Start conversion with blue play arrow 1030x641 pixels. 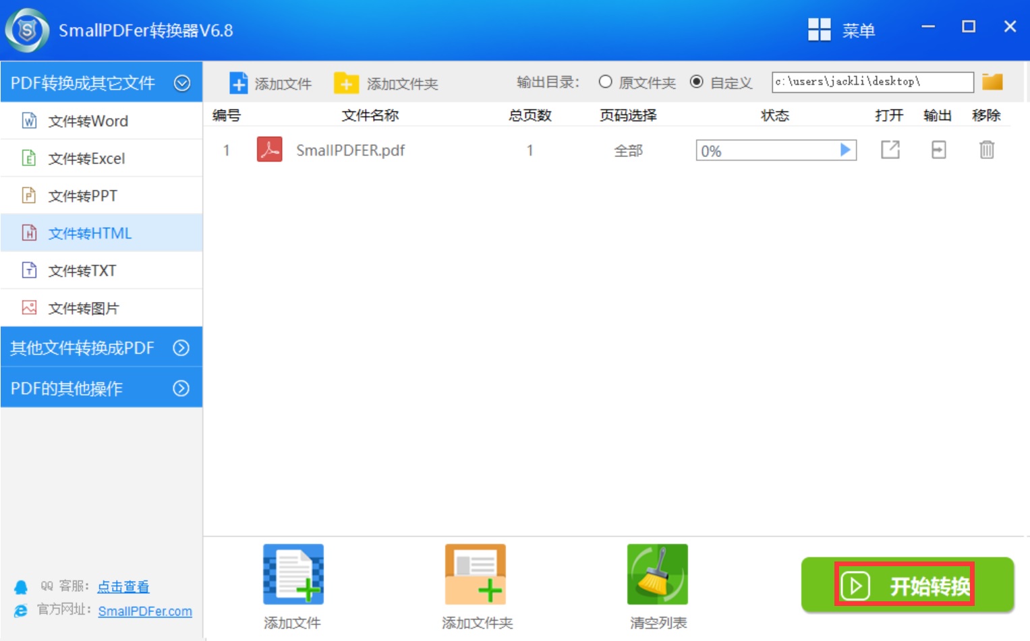click(x=845, y=150)
